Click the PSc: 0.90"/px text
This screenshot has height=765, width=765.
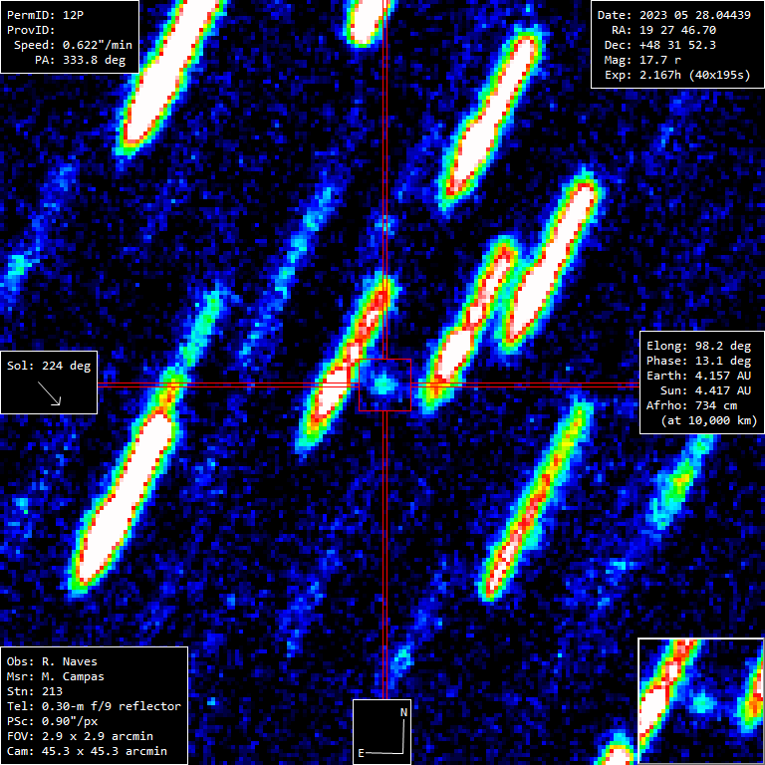point(52,721)
